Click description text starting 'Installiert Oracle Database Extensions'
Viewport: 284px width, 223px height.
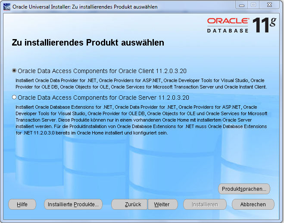[x=141, y=120]
